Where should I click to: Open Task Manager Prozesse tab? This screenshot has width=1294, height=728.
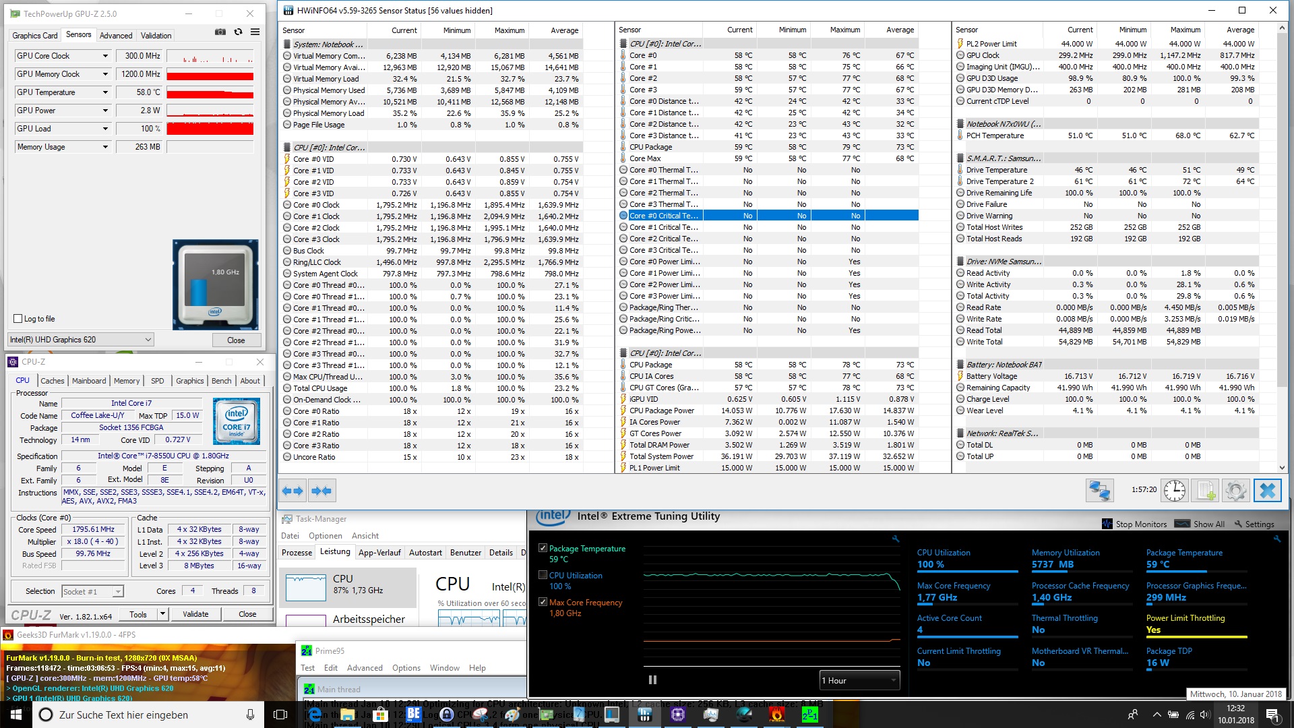297,553
